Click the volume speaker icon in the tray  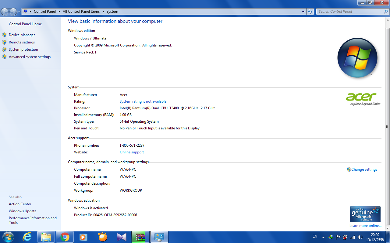(x=360, y=237)
